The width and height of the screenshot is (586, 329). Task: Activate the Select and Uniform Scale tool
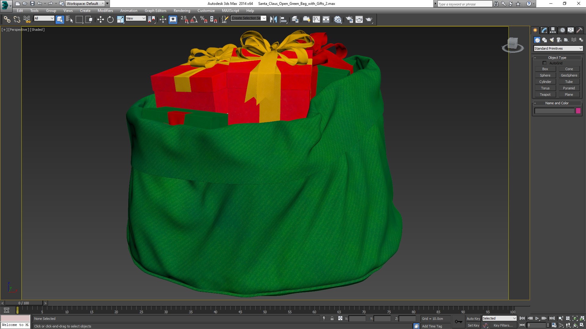click(120, 19)
